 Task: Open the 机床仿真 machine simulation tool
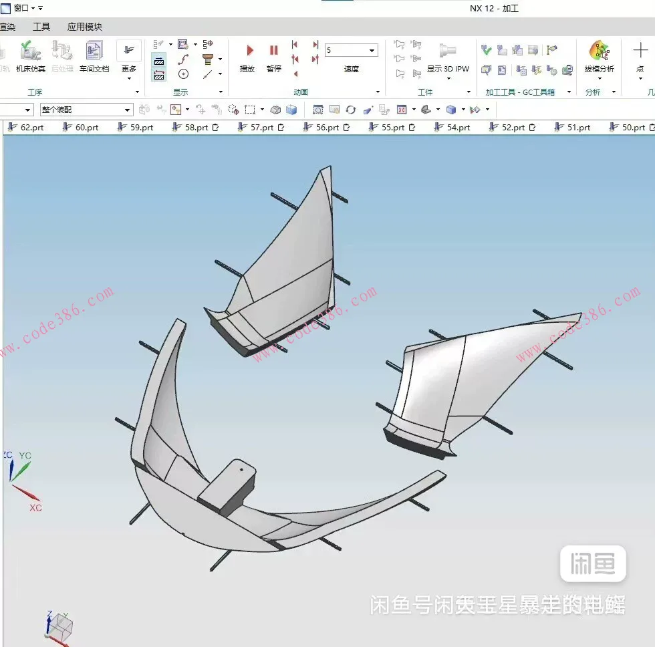coord(30,57)
